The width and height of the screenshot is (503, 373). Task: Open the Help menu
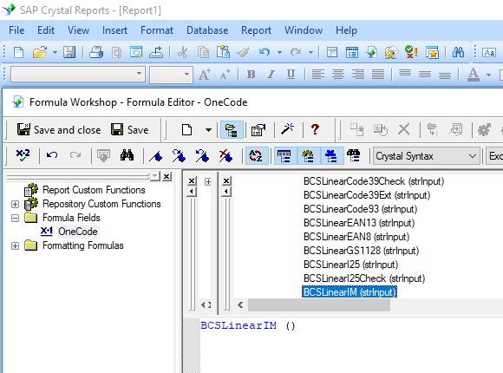[346, 30]
